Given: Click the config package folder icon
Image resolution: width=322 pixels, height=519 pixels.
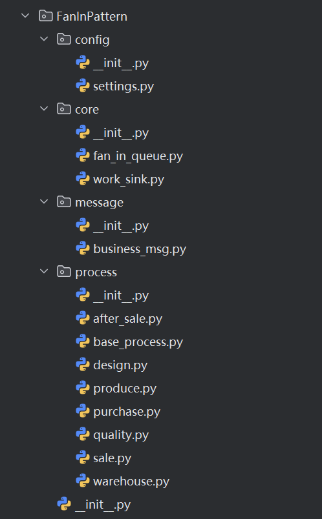Looking at the screenshot, I should [63, 39].
